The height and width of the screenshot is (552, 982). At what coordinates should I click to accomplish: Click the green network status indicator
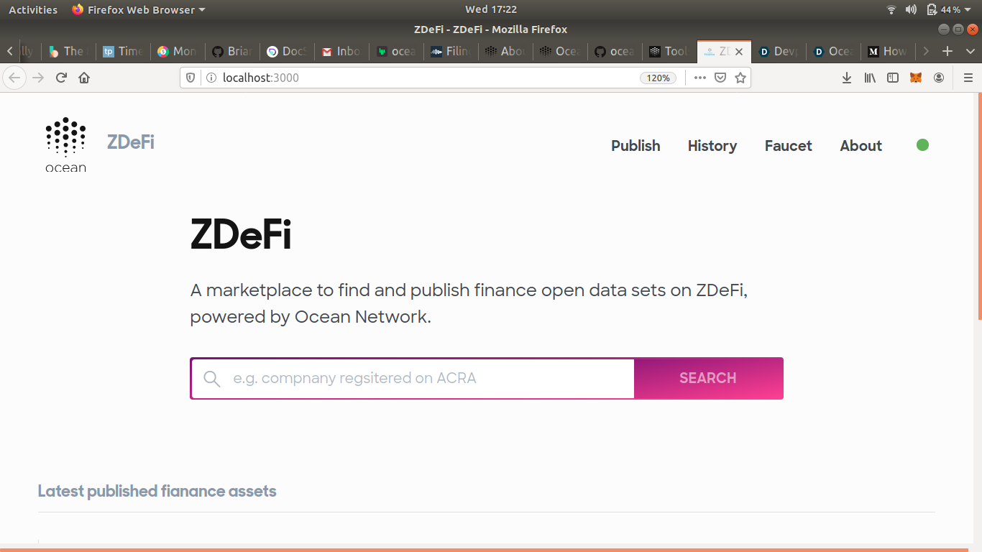[923, 145]
